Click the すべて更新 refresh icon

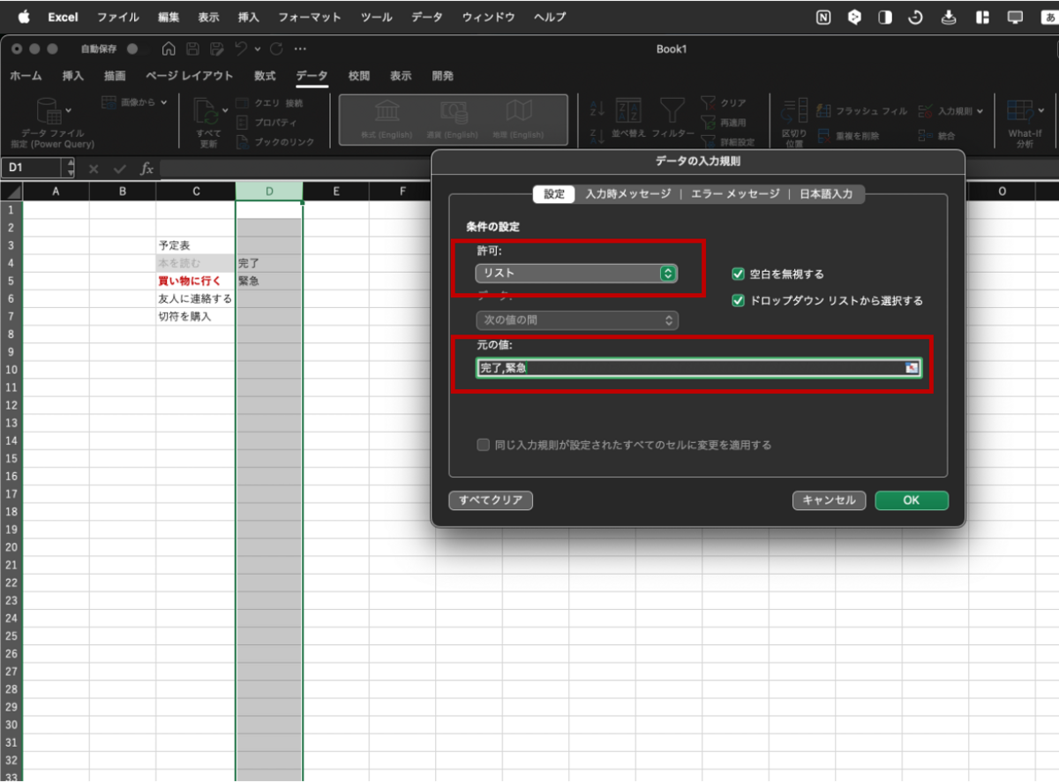click(x=205, y=111)
